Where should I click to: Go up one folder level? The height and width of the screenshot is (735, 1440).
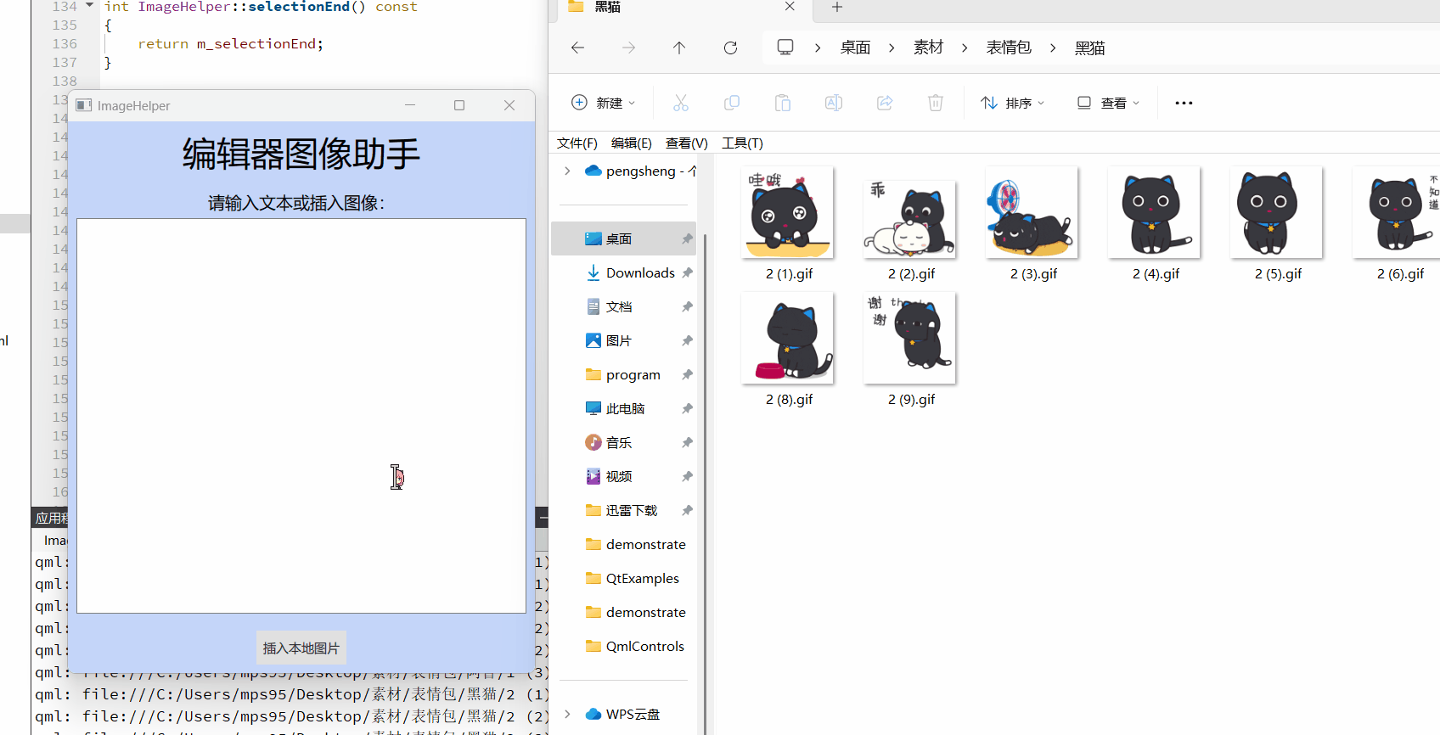(679, 48)
